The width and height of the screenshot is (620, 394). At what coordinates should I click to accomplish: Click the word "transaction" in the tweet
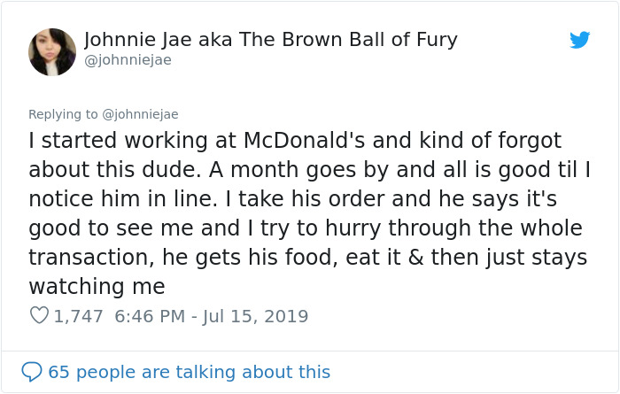tap(90, 258)
